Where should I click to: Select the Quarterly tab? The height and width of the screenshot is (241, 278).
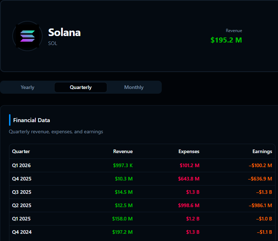(81, 87)
